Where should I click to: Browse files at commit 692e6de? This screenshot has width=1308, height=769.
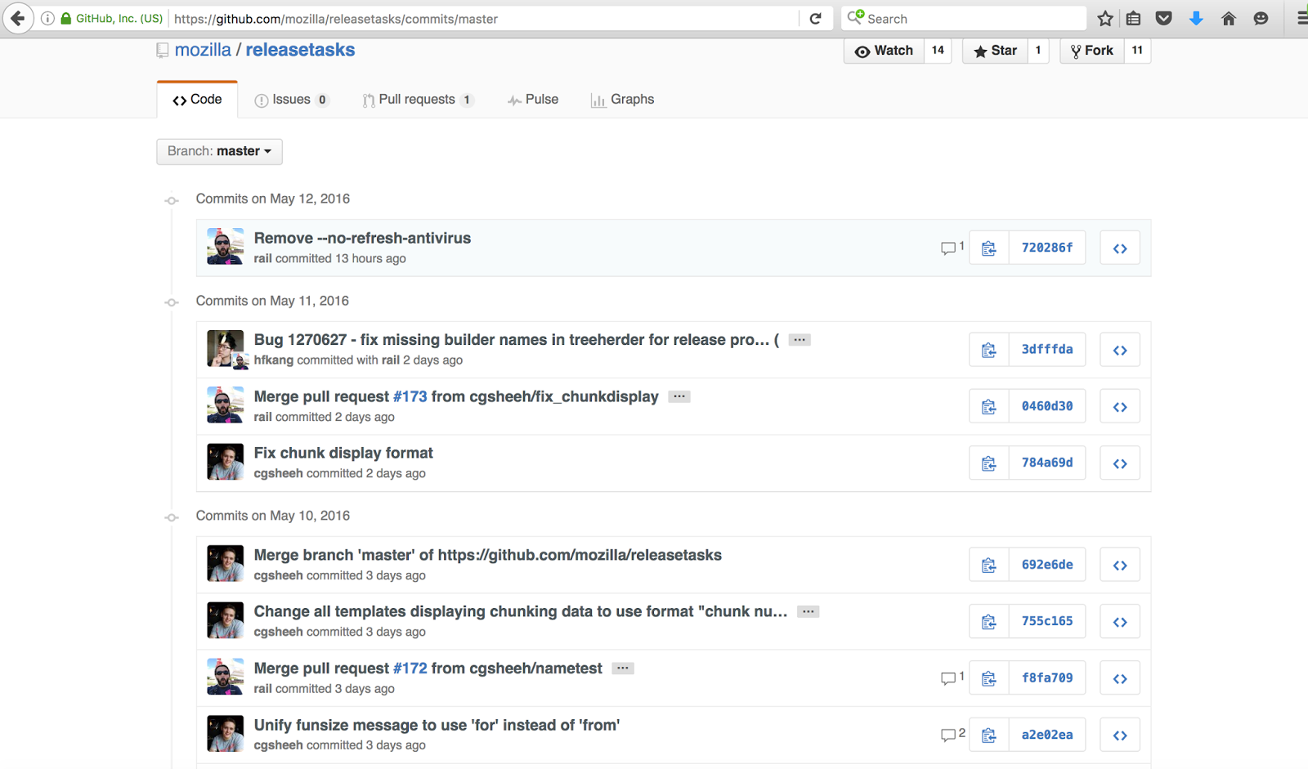pos(1119,566)
